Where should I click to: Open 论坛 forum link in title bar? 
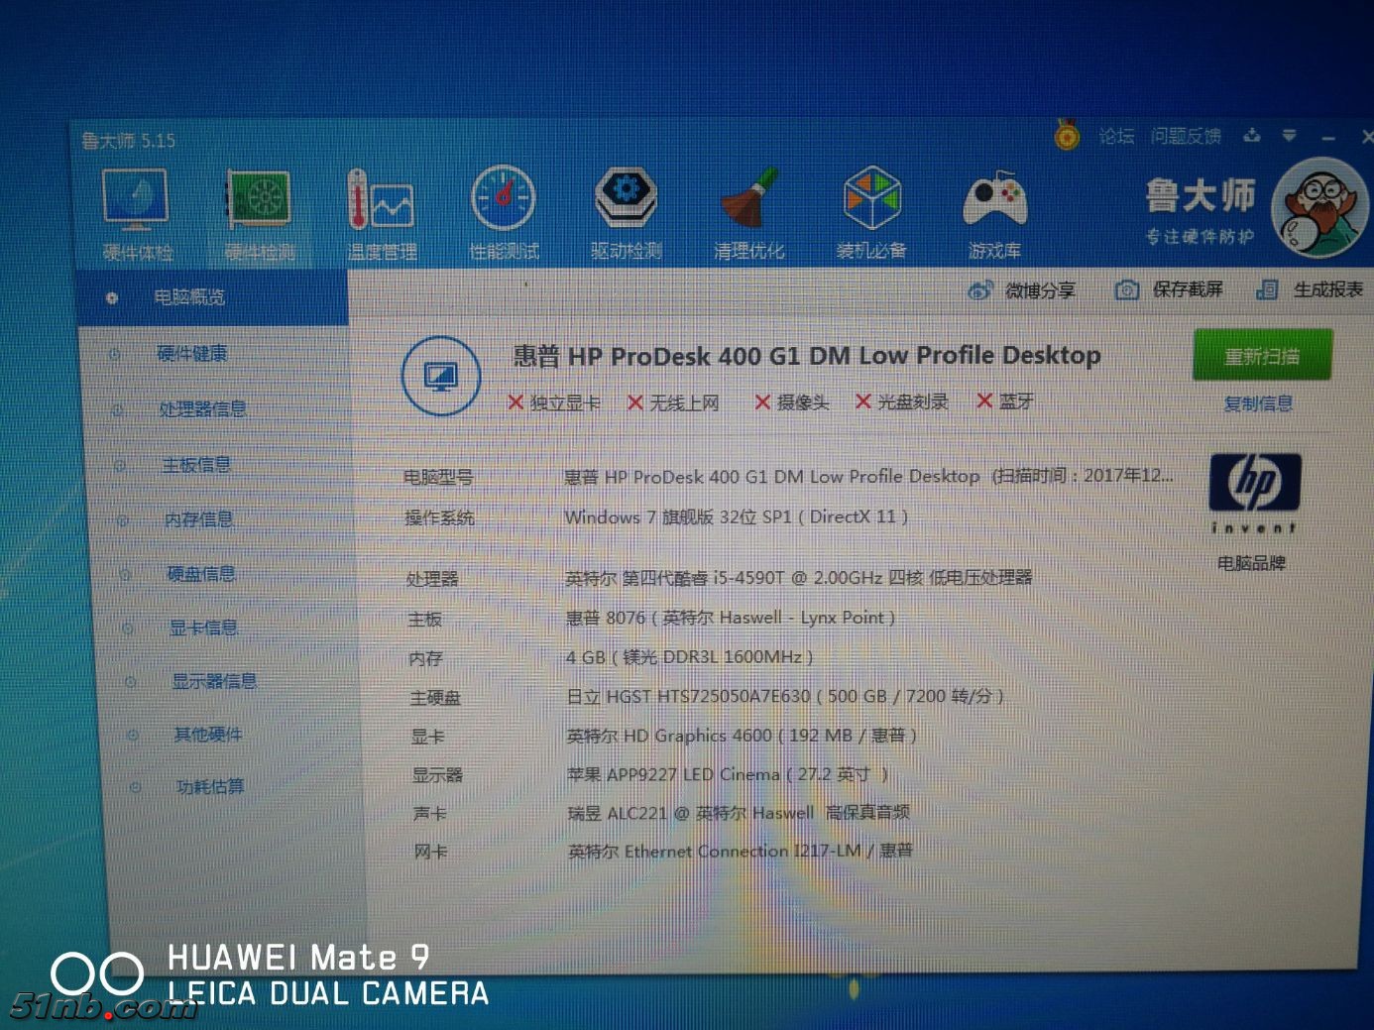click(x=1116, y=137)
